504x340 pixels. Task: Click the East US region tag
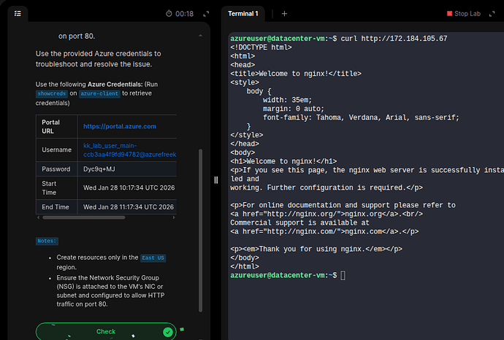pos(153,258)
